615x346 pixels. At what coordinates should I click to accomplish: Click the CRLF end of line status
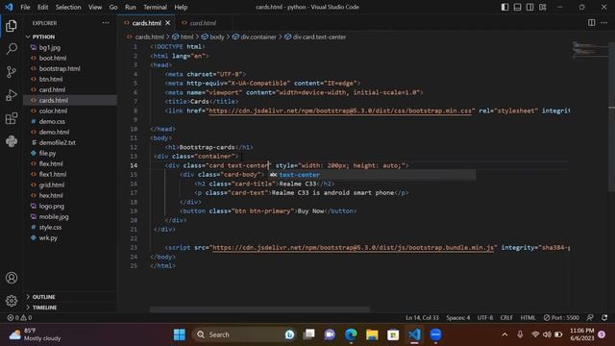[x=506, y=318]
